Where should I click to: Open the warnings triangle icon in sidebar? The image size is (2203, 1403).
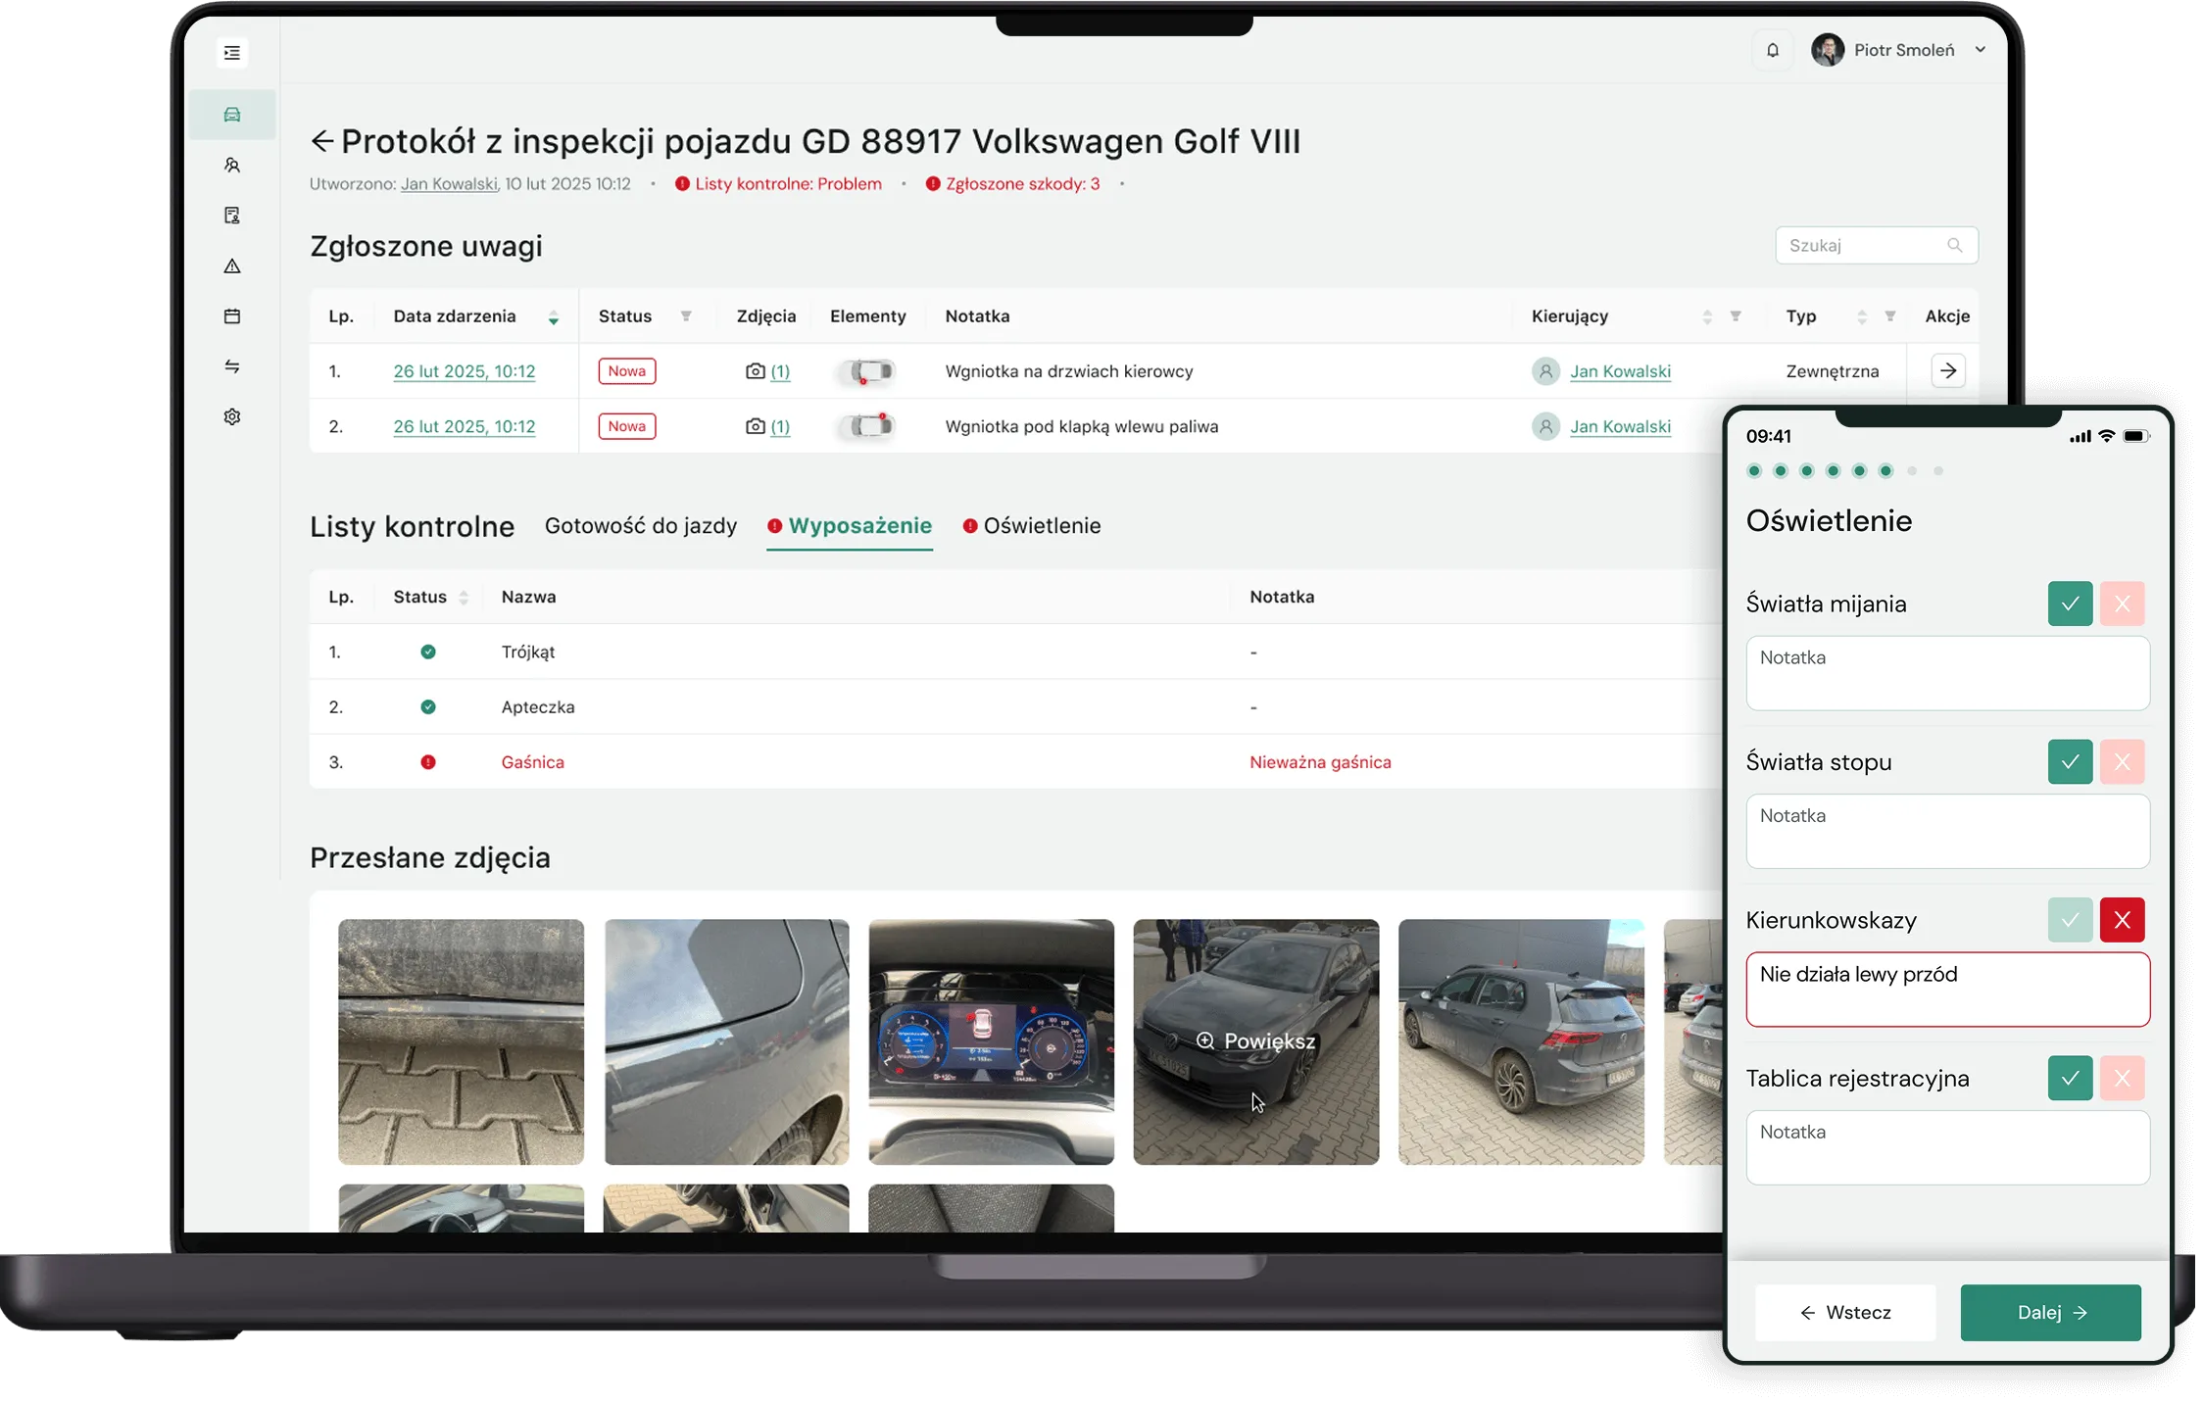tap(232, 266)
